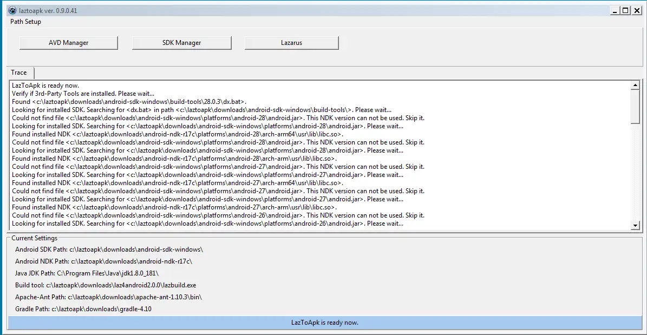647x335 pixels.
Task: Click trace scrollbar down arrow
Action: [x=636, y=225]
